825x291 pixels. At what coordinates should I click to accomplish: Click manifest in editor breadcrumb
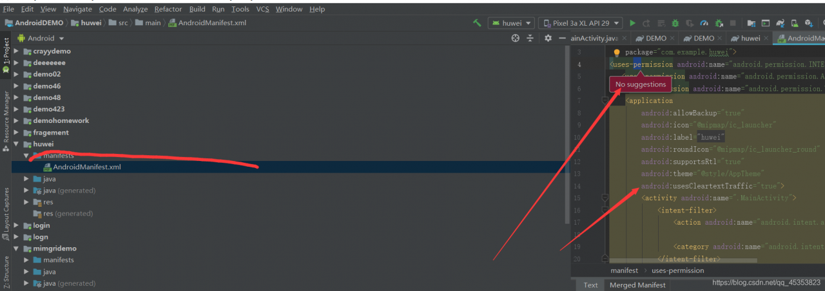pos(625,270)
